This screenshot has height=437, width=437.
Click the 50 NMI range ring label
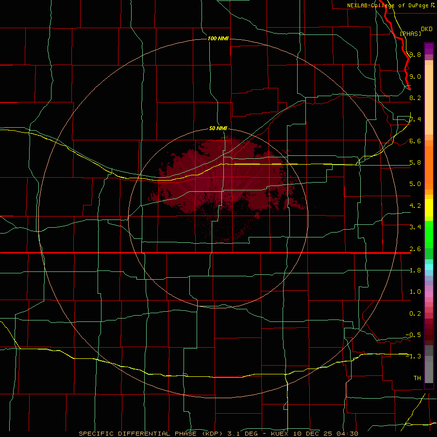(x=218, y=128)
